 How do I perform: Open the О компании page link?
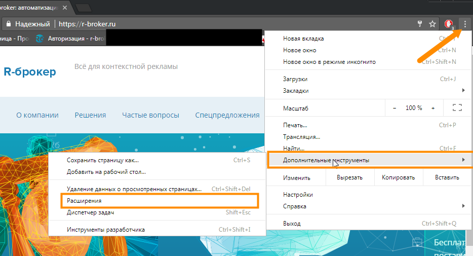[x=37, y=115]
